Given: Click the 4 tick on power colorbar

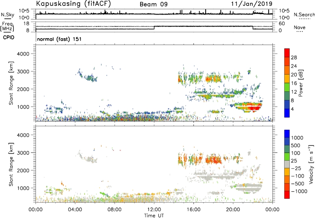Looking at the screenshot, I should point(292,109).
